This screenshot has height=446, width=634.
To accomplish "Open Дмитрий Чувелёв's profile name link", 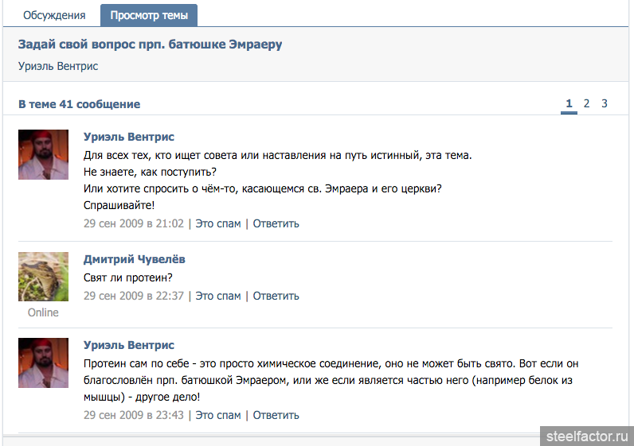I will tap(135, 259).
